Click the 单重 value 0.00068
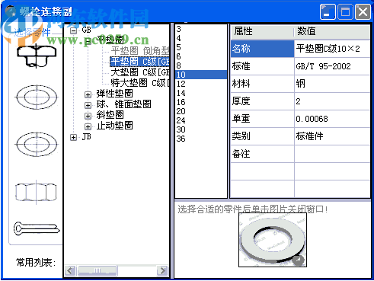The image size is (374, 281). (312, 119)
